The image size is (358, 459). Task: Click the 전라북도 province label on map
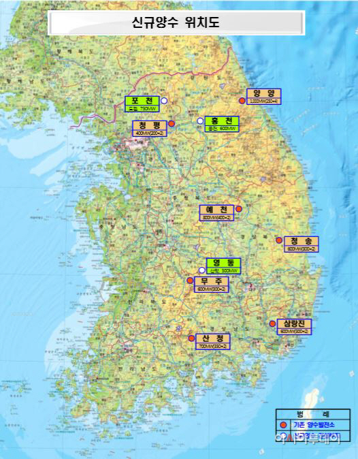[x=146, y=302]
